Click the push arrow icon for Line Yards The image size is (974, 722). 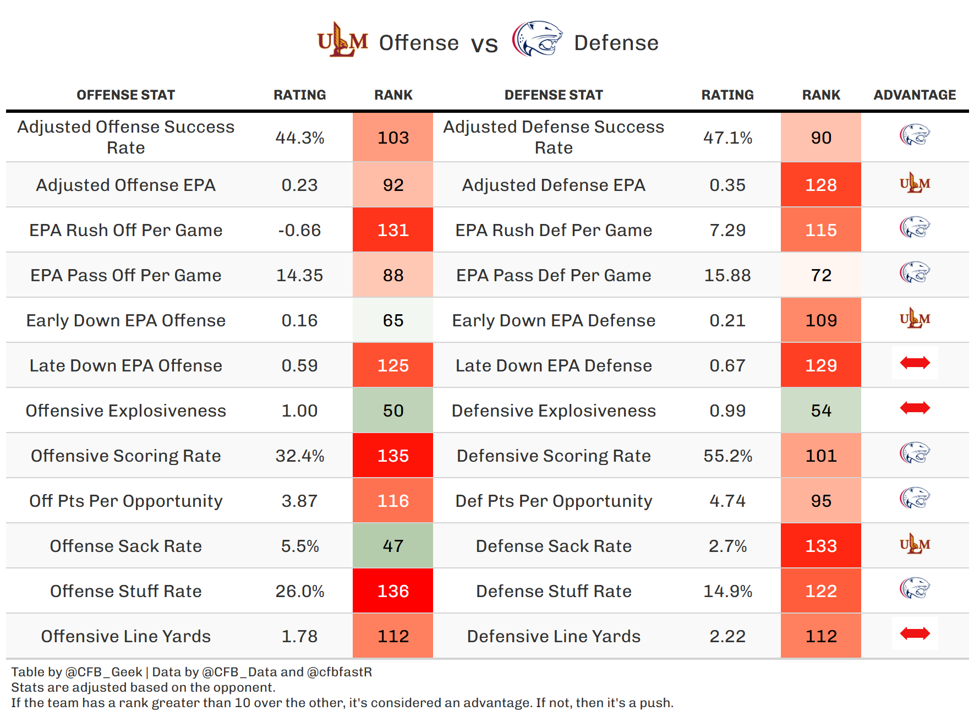coord(915,633)
